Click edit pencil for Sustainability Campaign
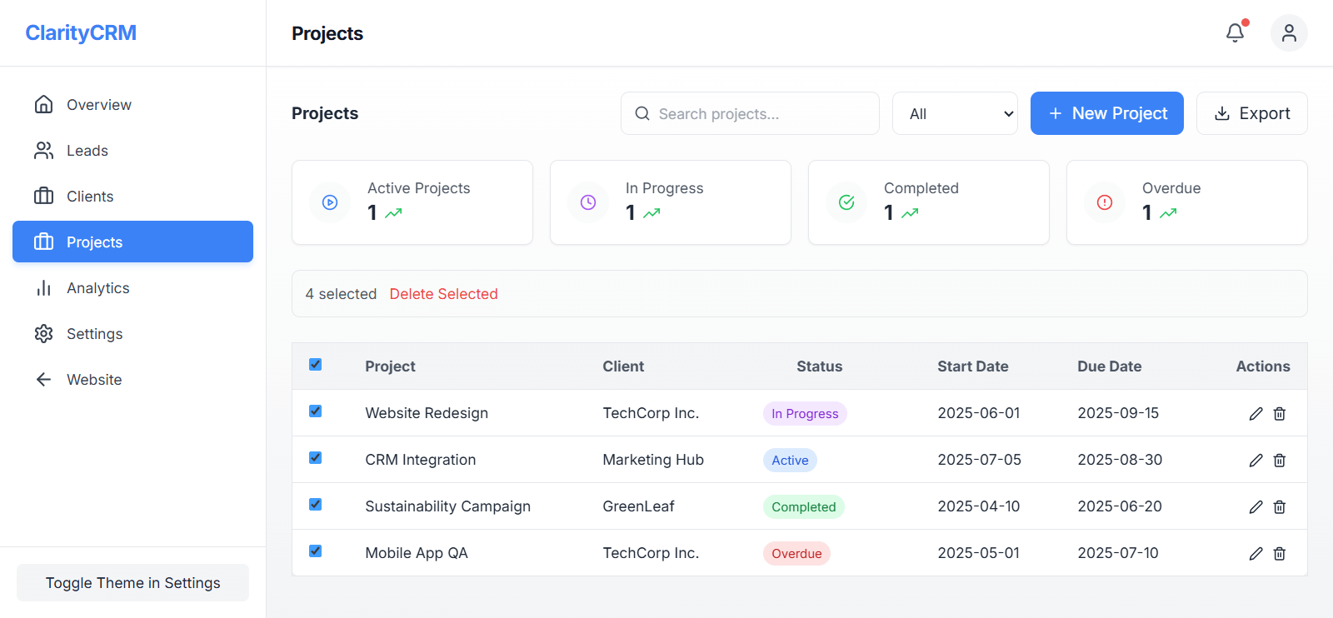Image resolution: width=1333 pixels, height=618 pixels. pyautogui.click(x=1256, y=507)
